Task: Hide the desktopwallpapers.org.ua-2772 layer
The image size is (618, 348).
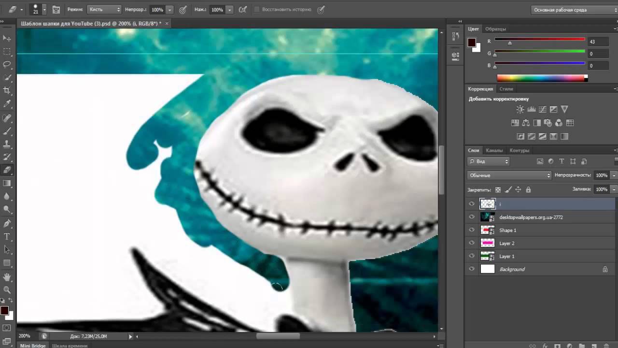Action: [x=472, y=217]
